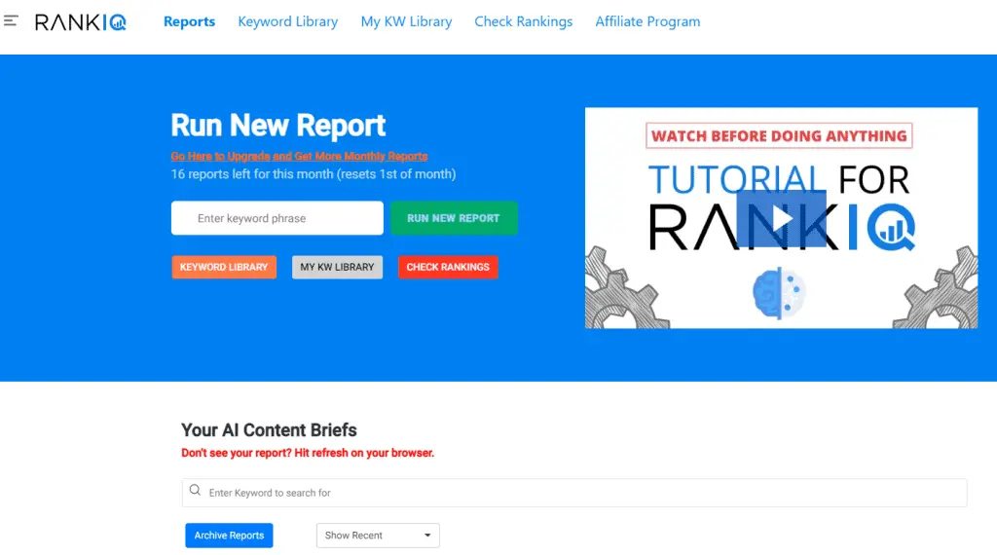Focus the 'Enter keyword phrase' input field
Viewport: 997px width, 555px height.
point(277,218)
